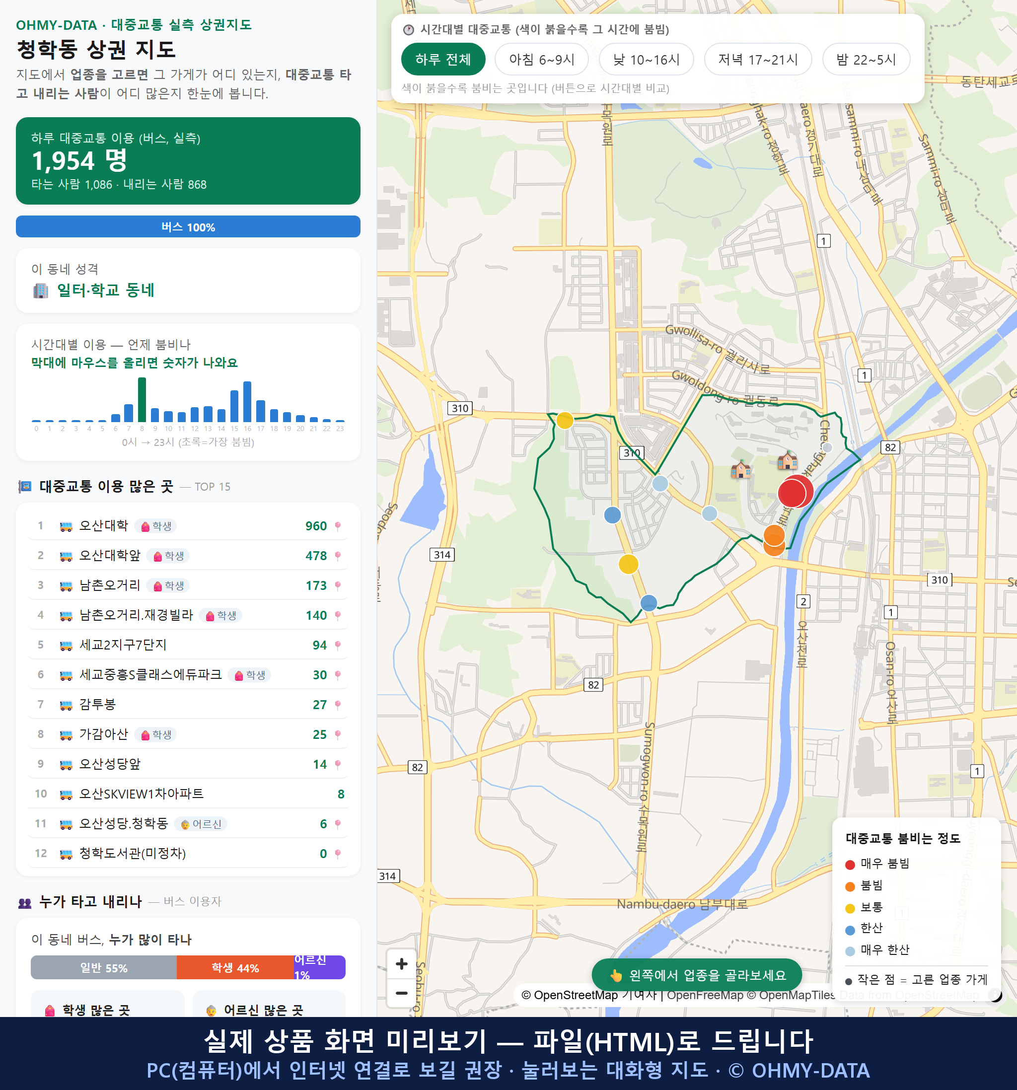Click the 학생 44% orange segment

tap(235, 968)
